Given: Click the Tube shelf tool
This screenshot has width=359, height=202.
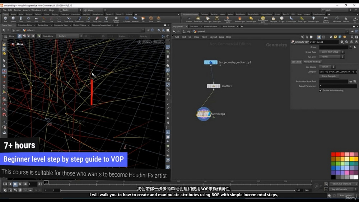Looking at the screenshot, I should pyautogui.click(x=21, y=19).
